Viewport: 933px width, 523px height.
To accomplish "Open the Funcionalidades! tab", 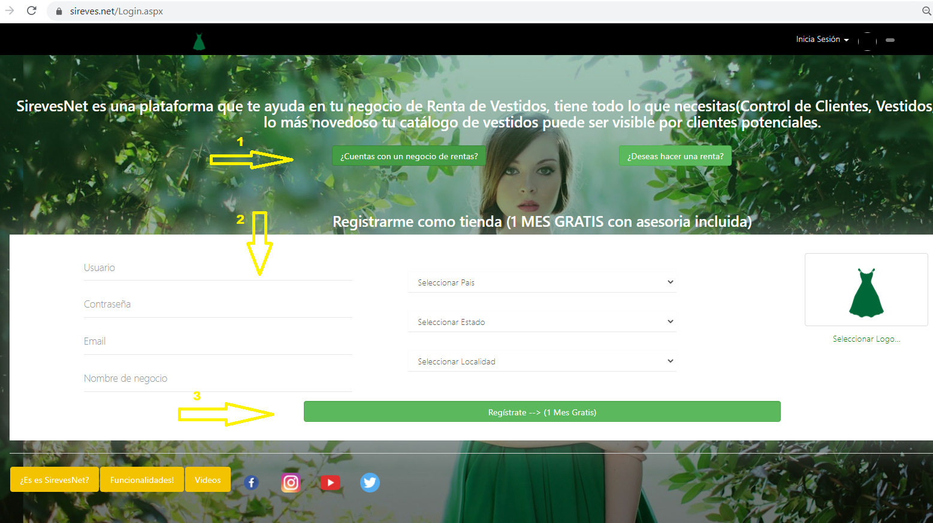I will 142,480.
